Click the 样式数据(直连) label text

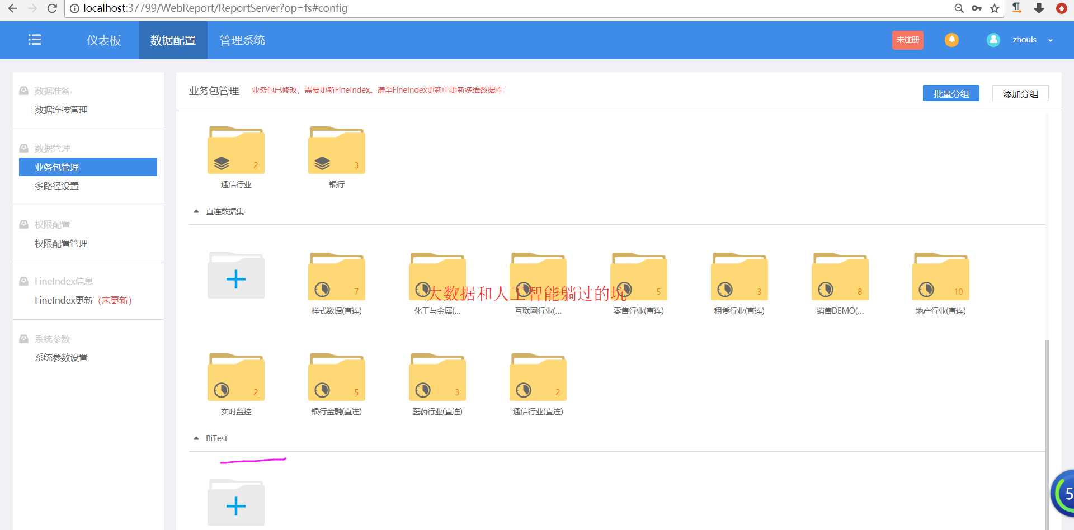point(337,311)
